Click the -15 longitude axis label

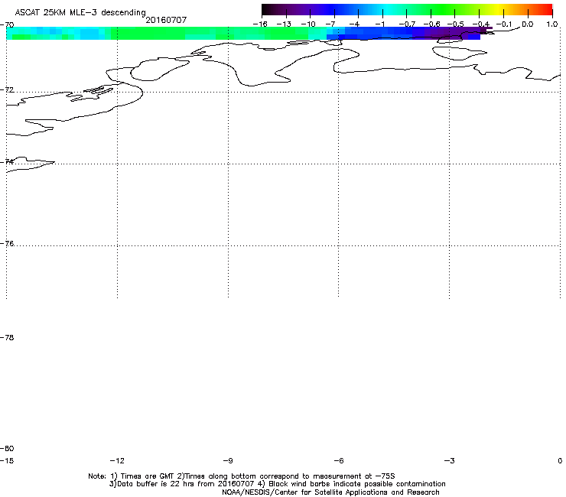[x=7, y=460]
